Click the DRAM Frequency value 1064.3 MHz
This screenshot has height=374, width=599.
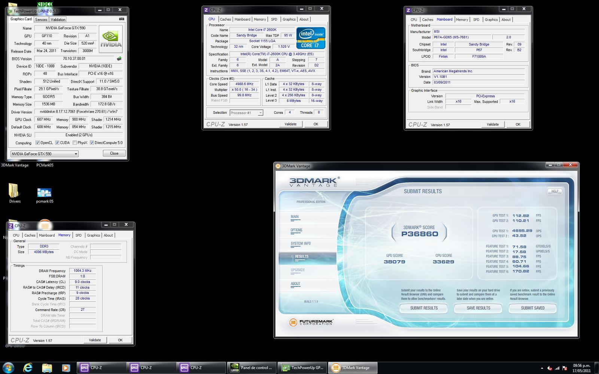(82, 271)
